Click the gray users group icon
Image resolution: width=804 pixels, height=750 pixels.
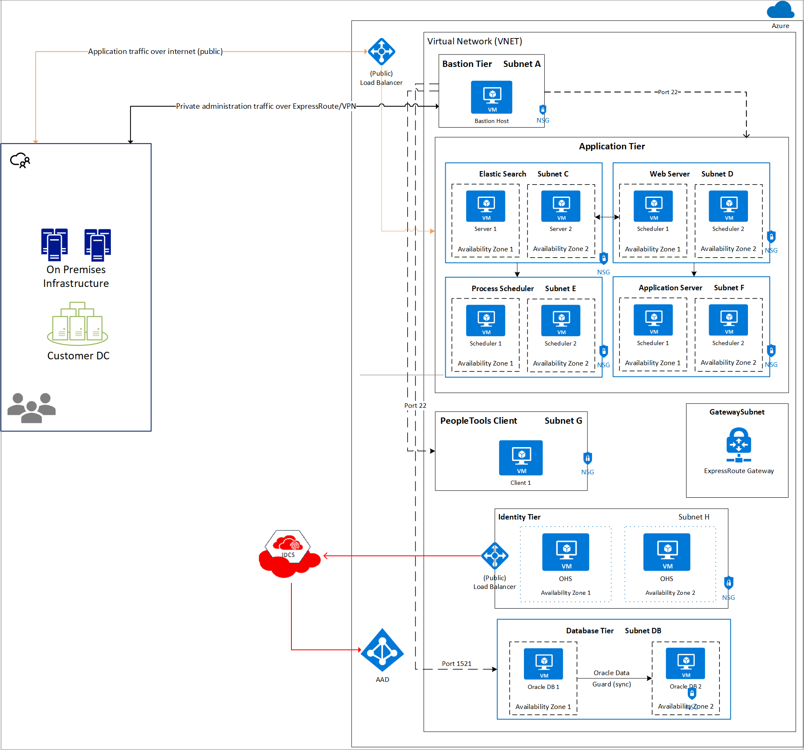(31, 408)
